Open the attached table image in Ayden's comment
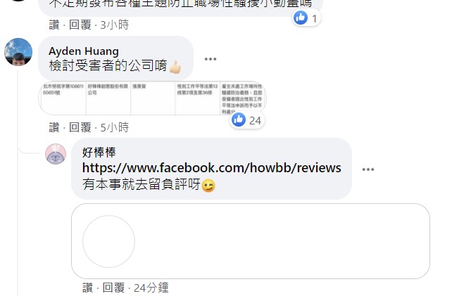Screen dimensions: 452x296 [x=152, y=98]
